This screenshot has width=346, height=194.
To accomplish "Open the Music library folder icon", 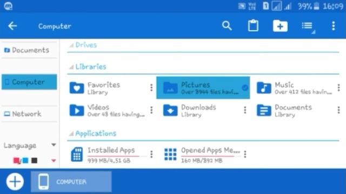I will 264,88.
